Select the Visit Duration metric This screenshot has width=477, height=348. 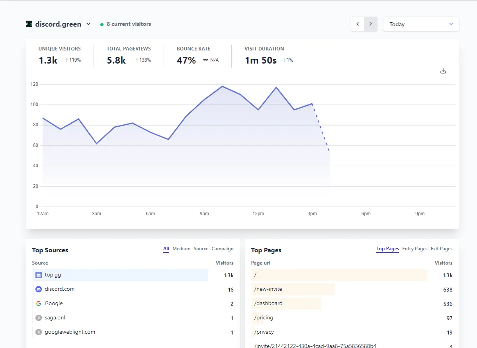[269, 56]
